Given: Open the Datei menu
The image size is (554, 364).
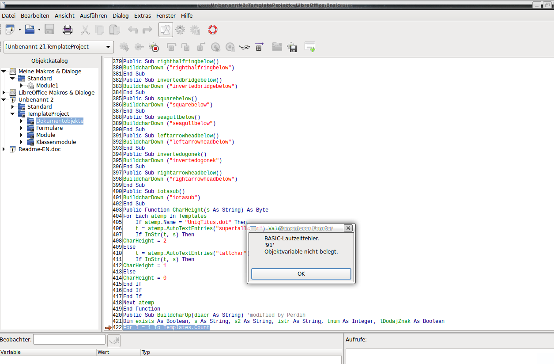Looking at the screenshot, I should [9, 15].
